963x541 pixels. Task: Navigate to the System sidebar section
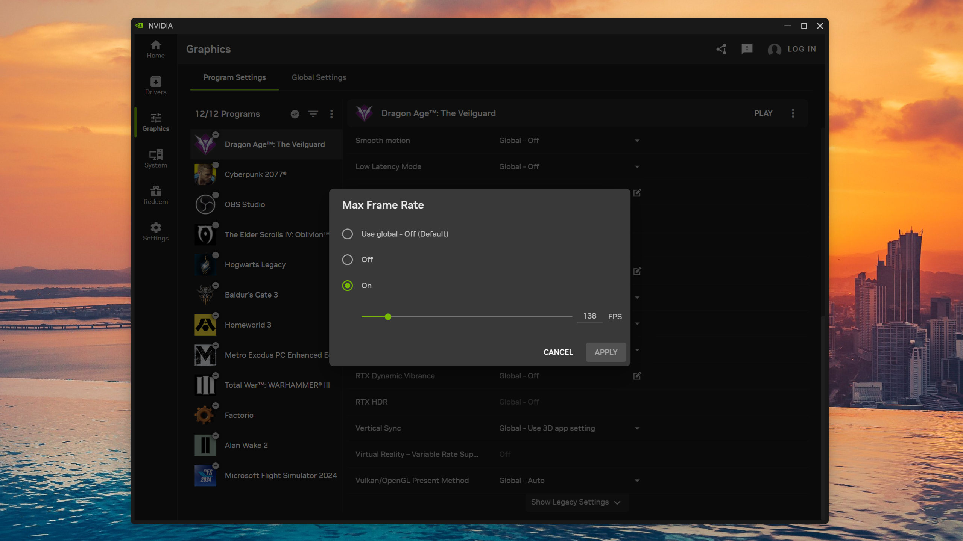155,158
